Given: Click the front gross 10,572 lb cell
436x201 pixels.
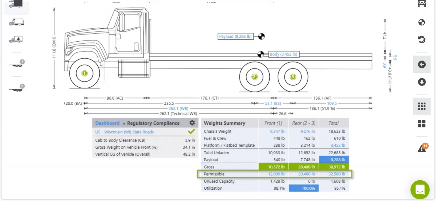Looking at the screenshot, I should click(x=274, y=167).
